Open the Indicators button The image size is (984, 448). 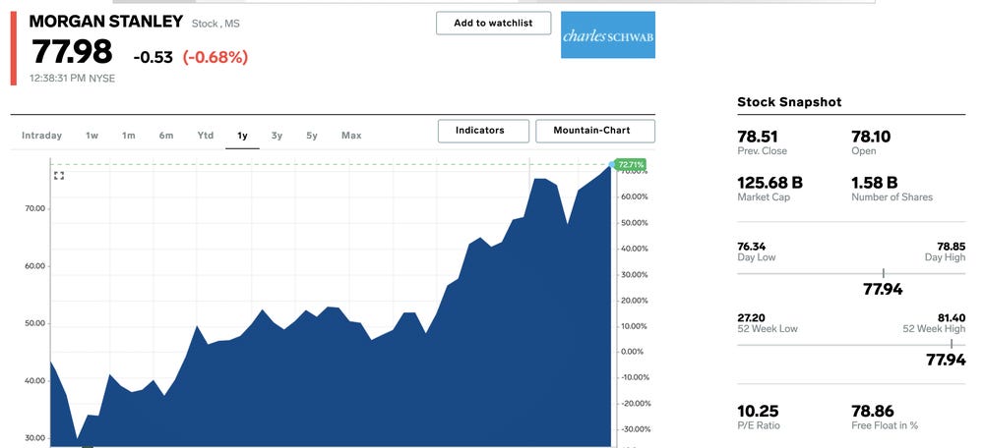[483, 131]
